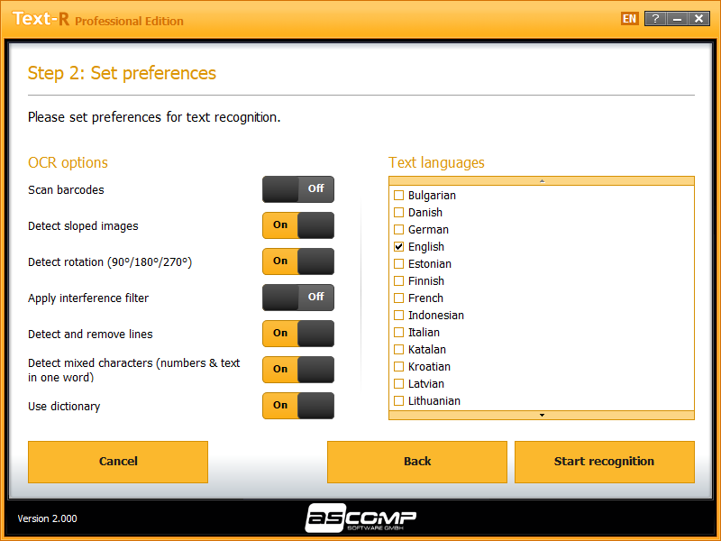Viewport: 721px width, 541px height.
Task: Click the Text-R Professional Edition title
Action: (97, 19)
